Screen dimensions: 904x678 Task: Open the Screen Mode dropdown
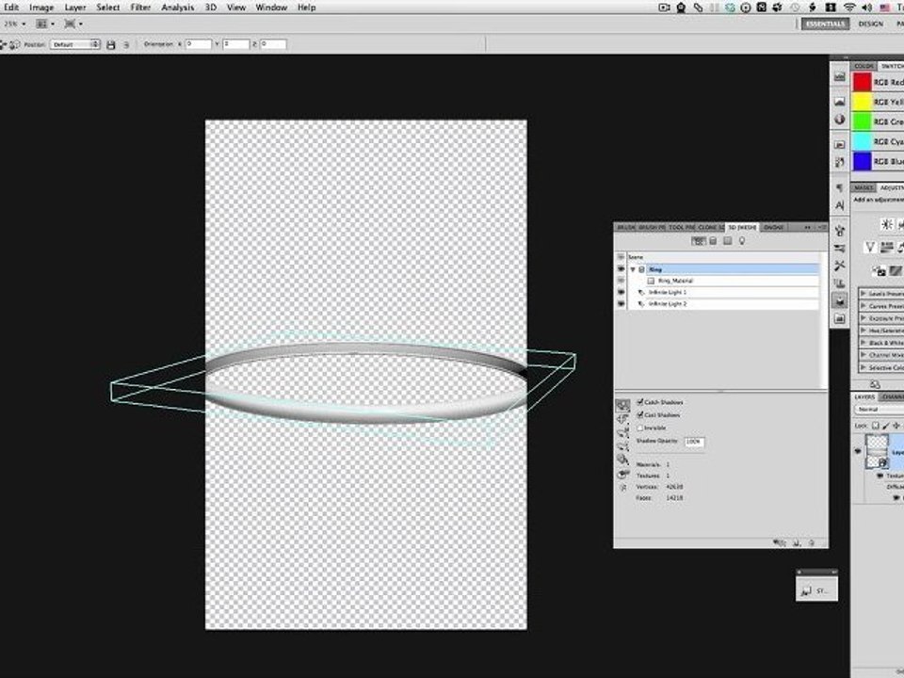[x=73, y=24]
